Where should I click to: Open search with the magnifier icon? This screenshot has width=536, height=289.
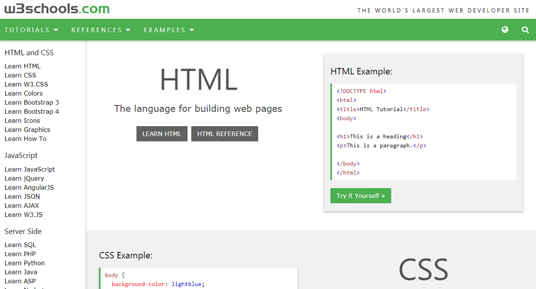[525, 29]
